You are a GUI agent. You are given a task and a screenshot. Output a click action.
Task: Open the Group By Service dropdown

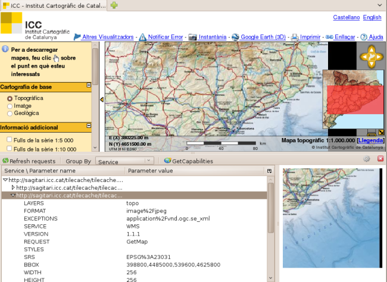(x=125, y=161)
